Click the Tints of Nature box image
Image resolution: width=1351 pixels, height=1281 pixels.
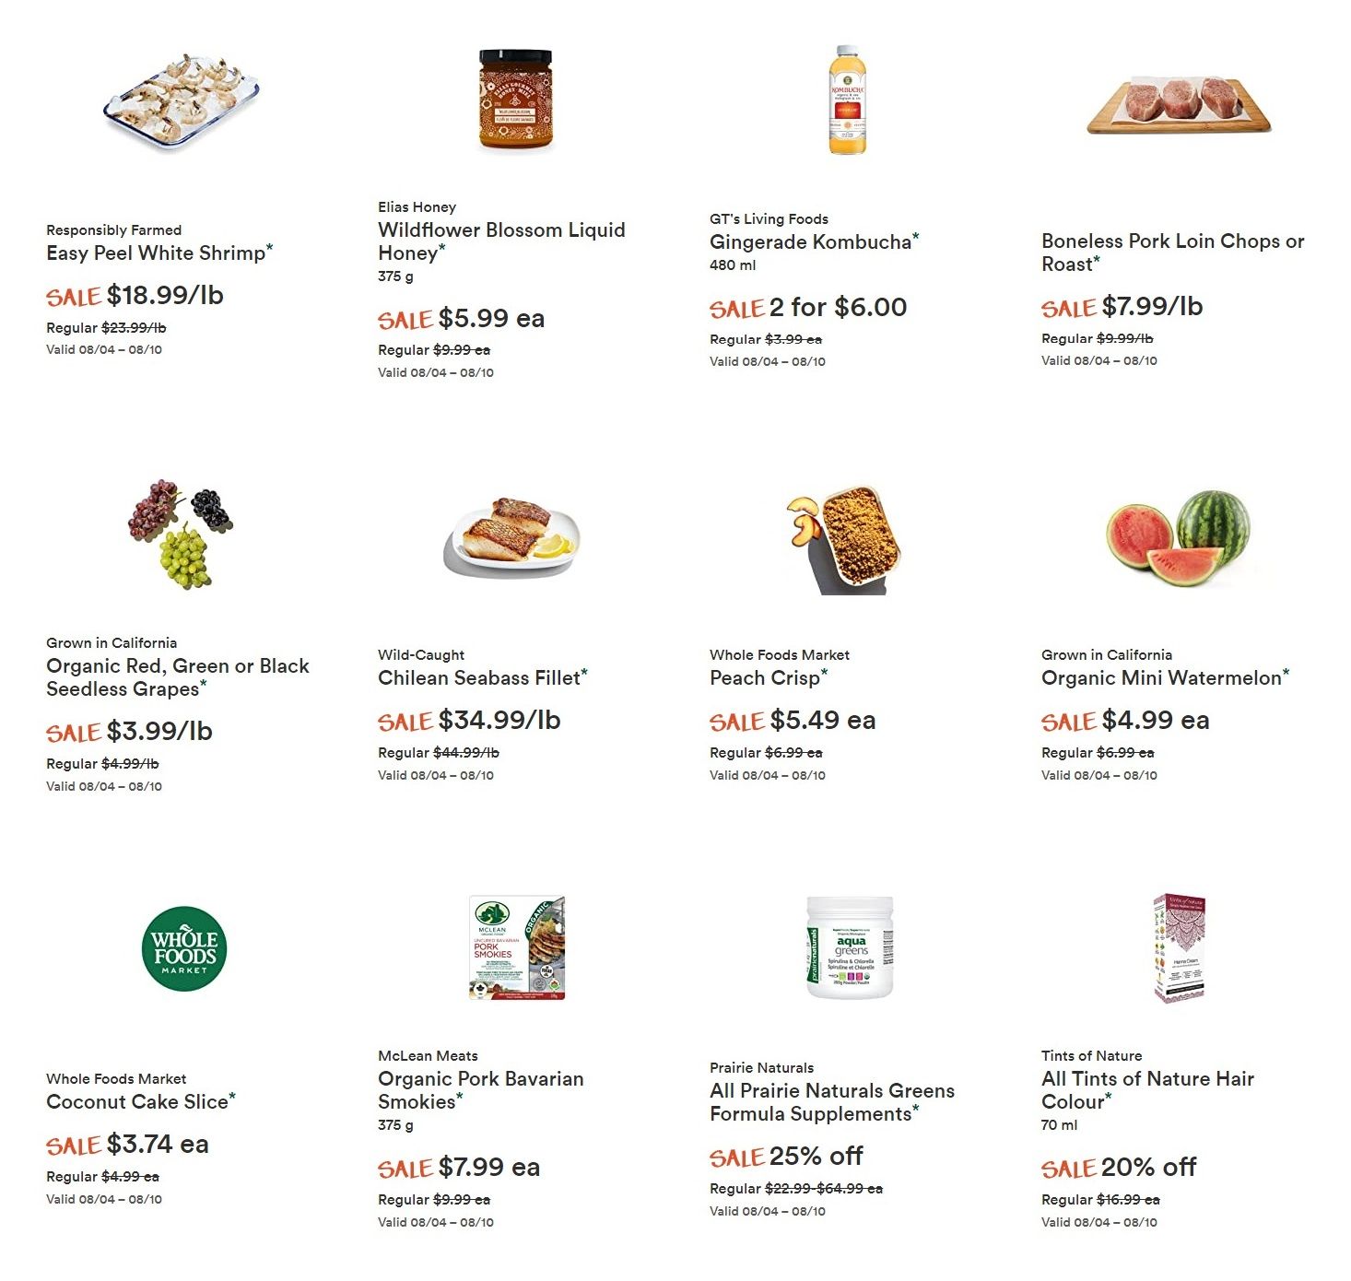(x=1180, y=947)
